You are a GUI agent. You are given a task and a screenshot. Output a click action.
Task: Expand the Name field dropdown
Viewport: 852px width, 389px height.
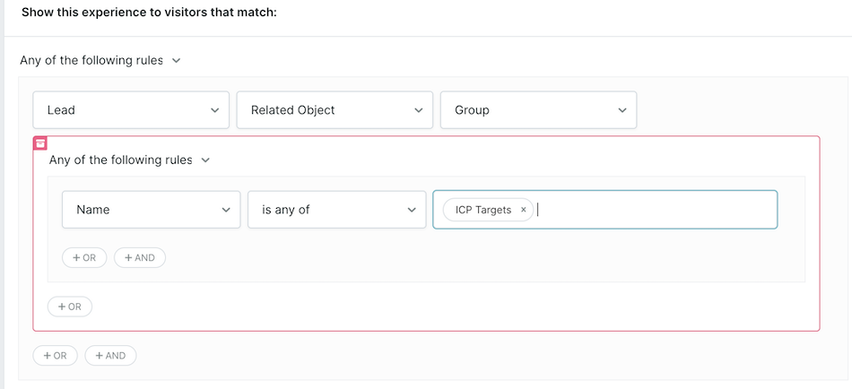(x=151, y=210)
